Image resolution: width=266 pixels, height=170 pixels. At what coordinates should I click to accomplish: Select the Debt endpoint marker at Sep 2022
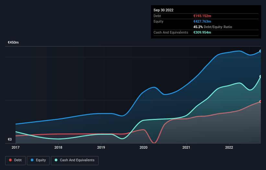(x=260, y=101)
